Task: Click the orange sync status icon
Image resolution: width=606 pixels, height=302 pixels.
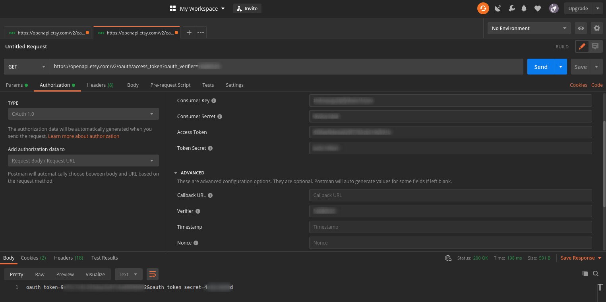Action: click(483, 8)
